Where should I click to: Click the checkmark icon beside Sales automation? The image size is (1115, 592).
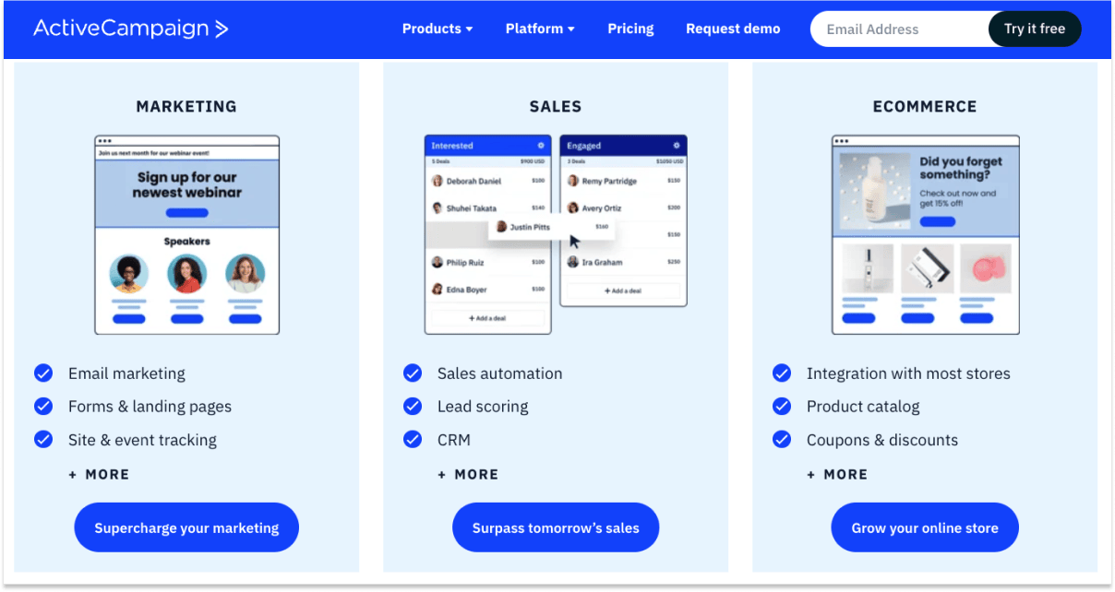pyautogui.click(x=413, y=373)
